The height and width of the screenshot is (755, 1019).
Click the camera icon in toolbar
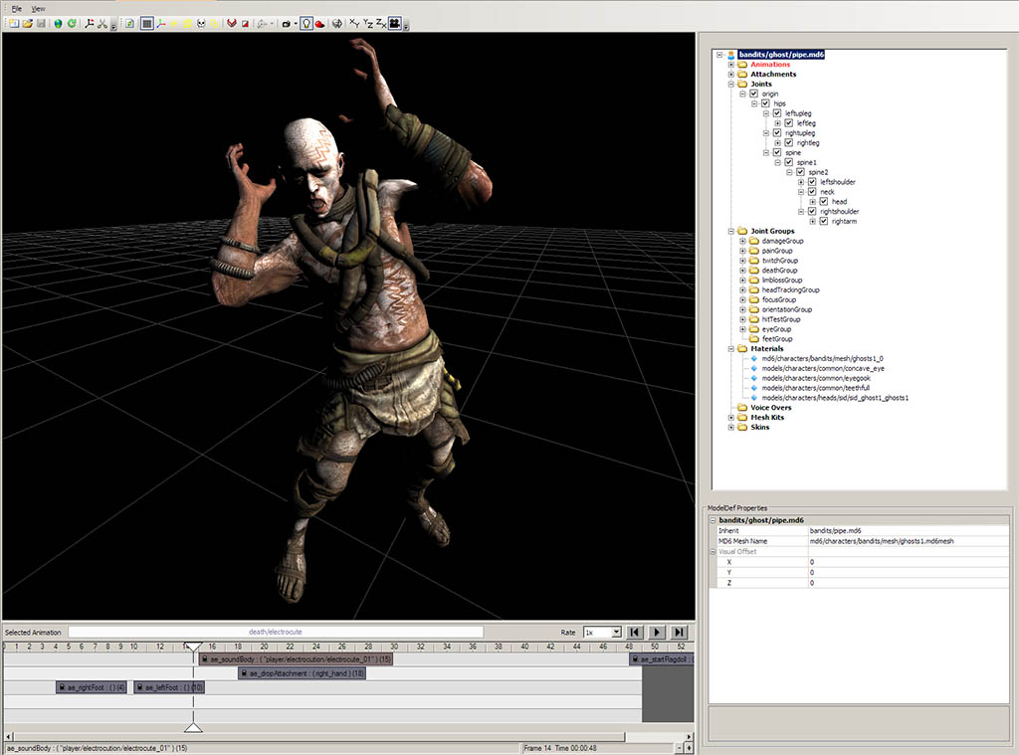coord(286,24)
